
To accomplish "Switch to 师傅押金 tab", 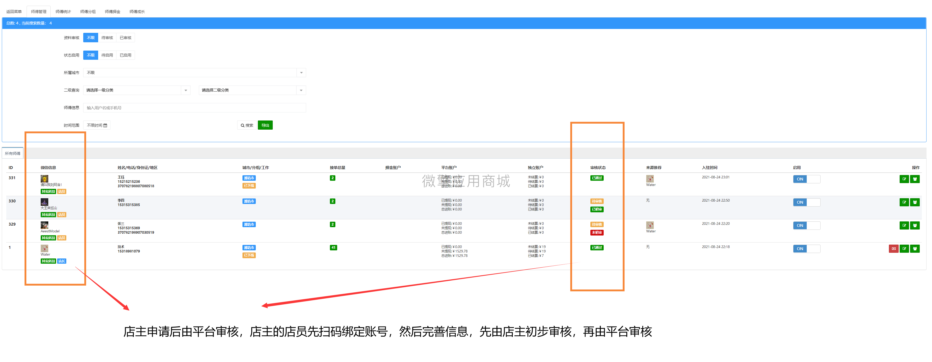I will click(112, 11).
